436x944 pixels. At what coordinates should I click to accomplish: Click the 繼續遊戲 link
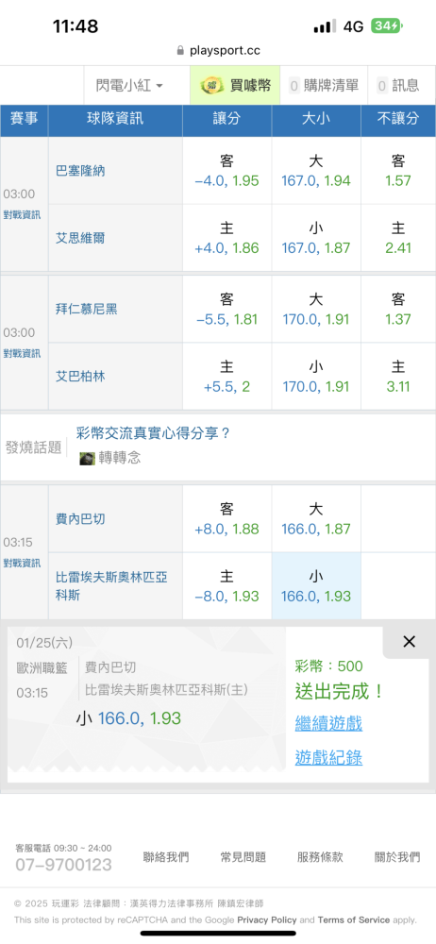pyautogui.click(x=328, y=723)
